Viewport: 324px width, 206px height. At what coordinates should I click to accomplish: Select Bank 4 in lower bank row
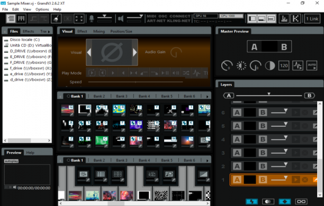[x=144, y=160]
